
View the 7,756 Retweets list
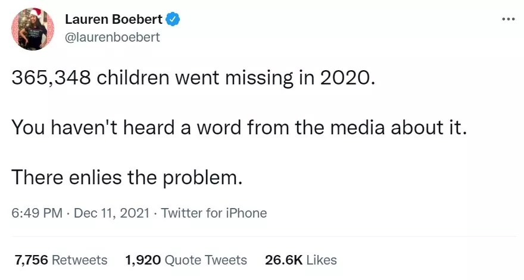61,260
